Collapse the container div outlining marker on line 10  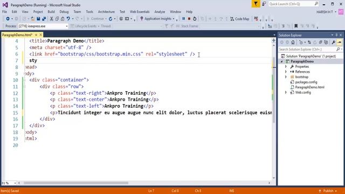click(x=25, y=80)
